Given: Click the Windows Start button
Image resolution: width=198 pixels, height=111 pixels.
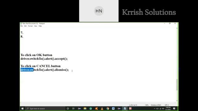Looking at the screenshot, I should (23, 109).
